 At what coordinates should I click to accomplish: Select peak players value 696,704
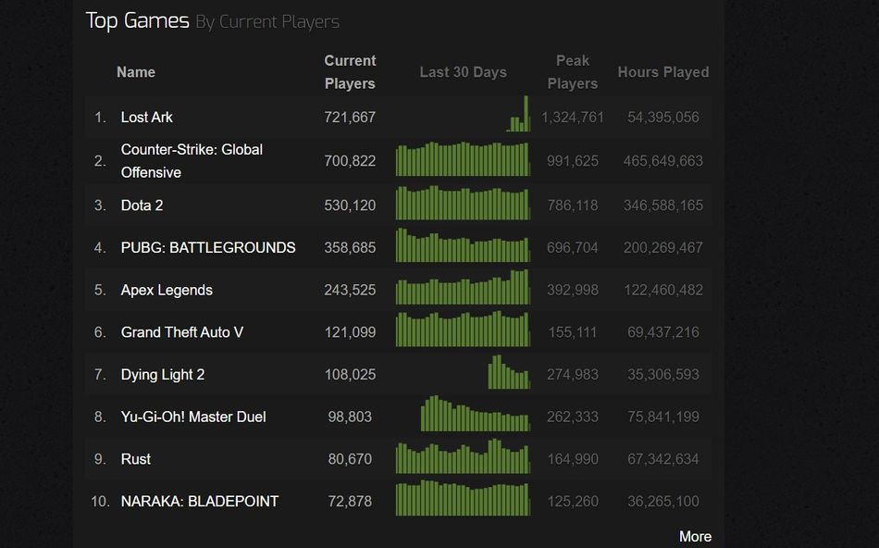pos(573,247)
